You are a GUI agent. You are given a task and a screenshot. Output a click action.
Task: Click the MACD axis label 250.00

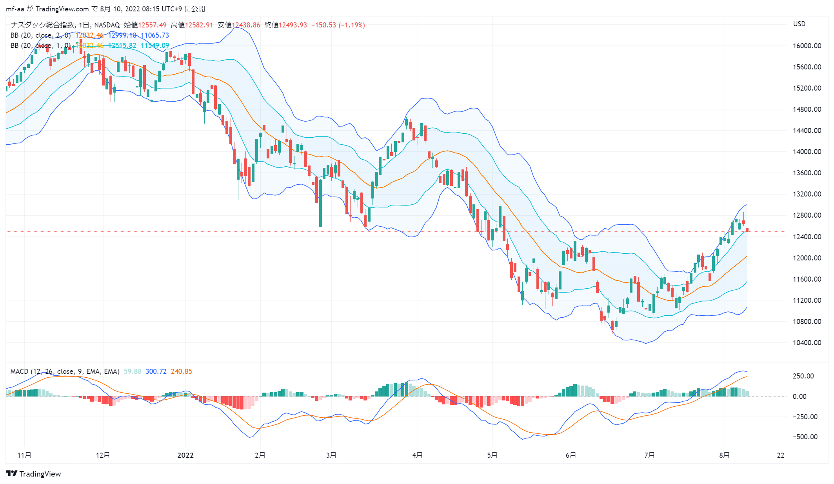(x=803, y=376)
